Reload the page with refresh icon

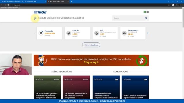[8, 5]
